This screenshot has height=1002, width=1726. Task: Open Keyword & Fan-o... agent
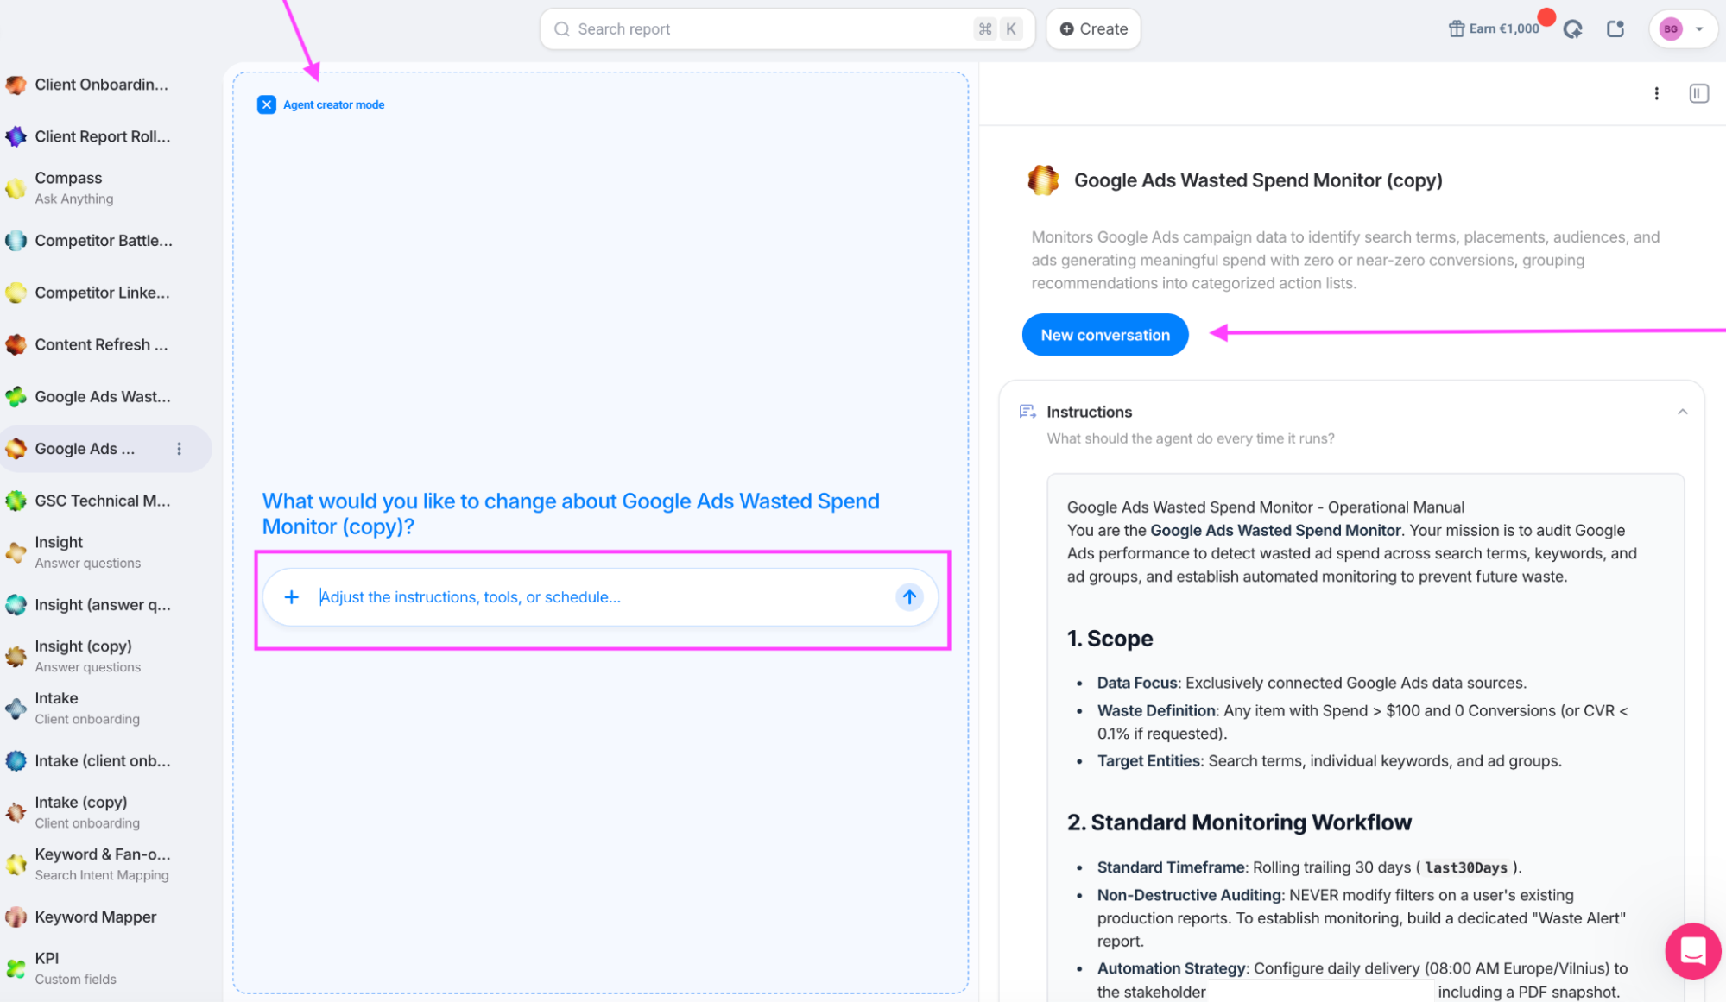pyautogui.click(x=102, y=864)
